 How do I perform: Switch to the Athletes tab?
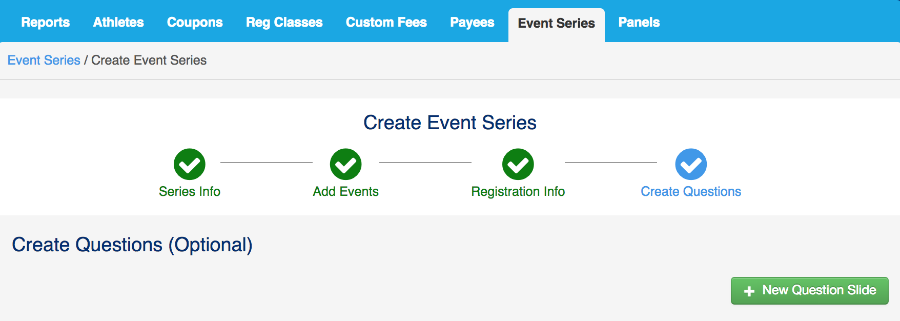pos(118,23)
